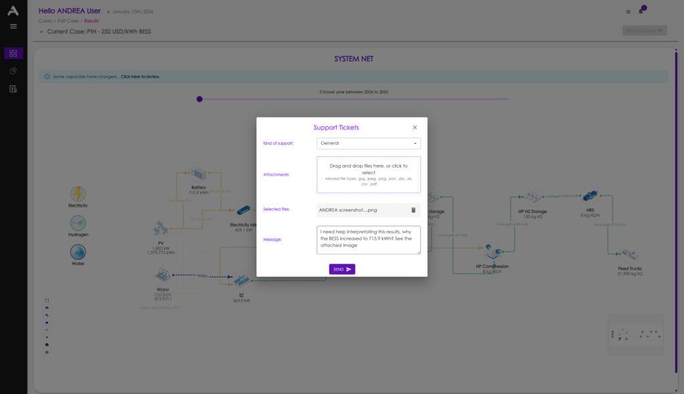The width and height of the screenshot is (684, 394).
Task: Click the ANDREA logo at top left
Action: [x=13, y=11]
